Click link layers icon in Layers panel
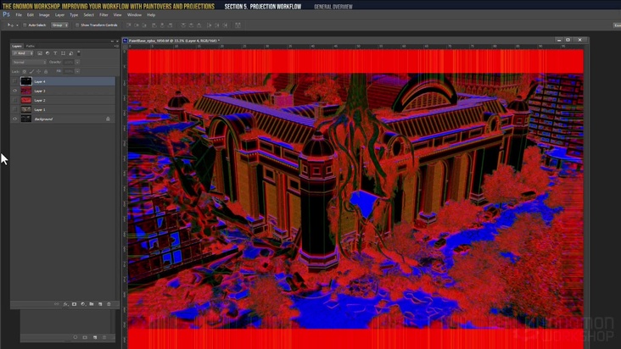Screen dimensions: 621x349 57,304
